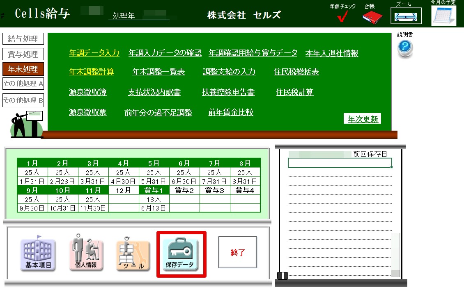Open the 年調データ入力 link
The height and width of the screenshot is (292, 464).
click(94, 52)
